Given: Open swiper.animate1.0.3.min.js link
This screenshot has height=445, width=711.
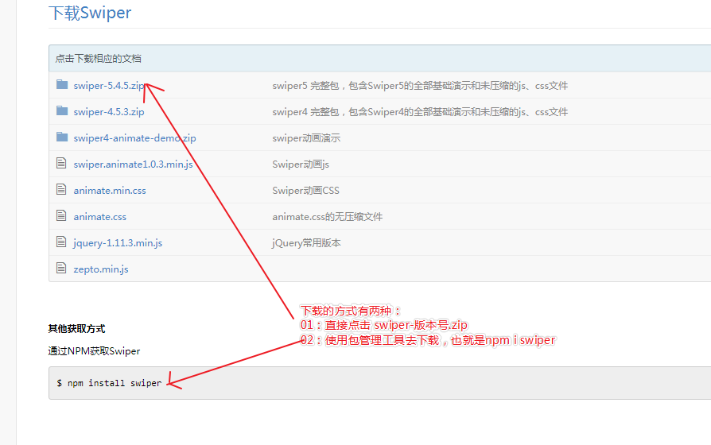Looking at the screenshot, I should pos(133,164).
